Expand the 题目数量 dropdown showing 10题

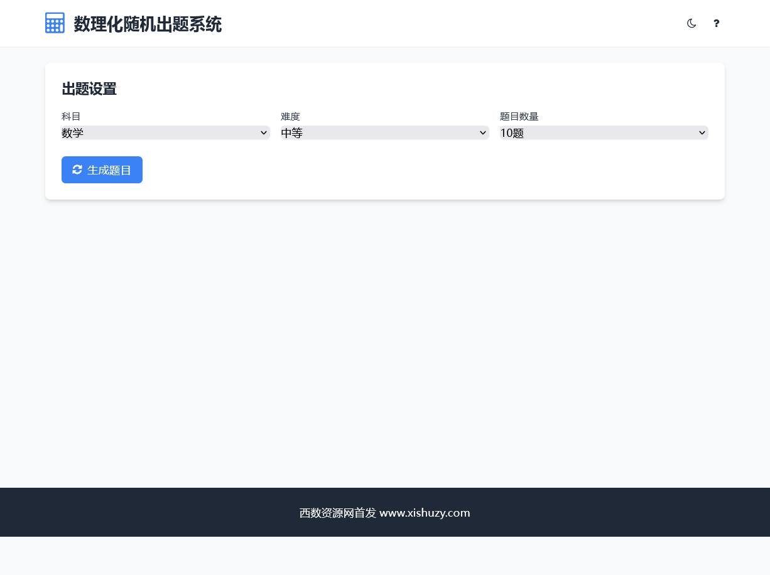click(x=604, y=132)
